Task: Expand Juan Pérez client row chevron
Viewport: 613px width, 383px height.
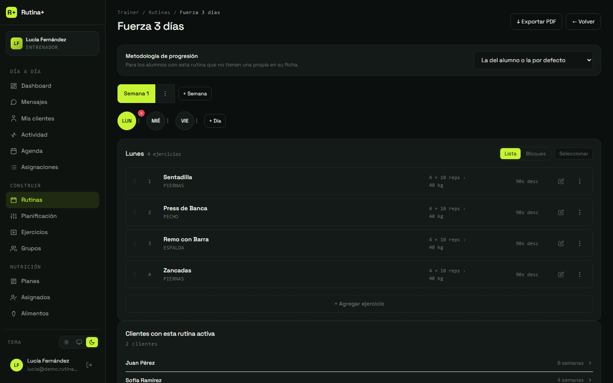Action: (590, 363)
